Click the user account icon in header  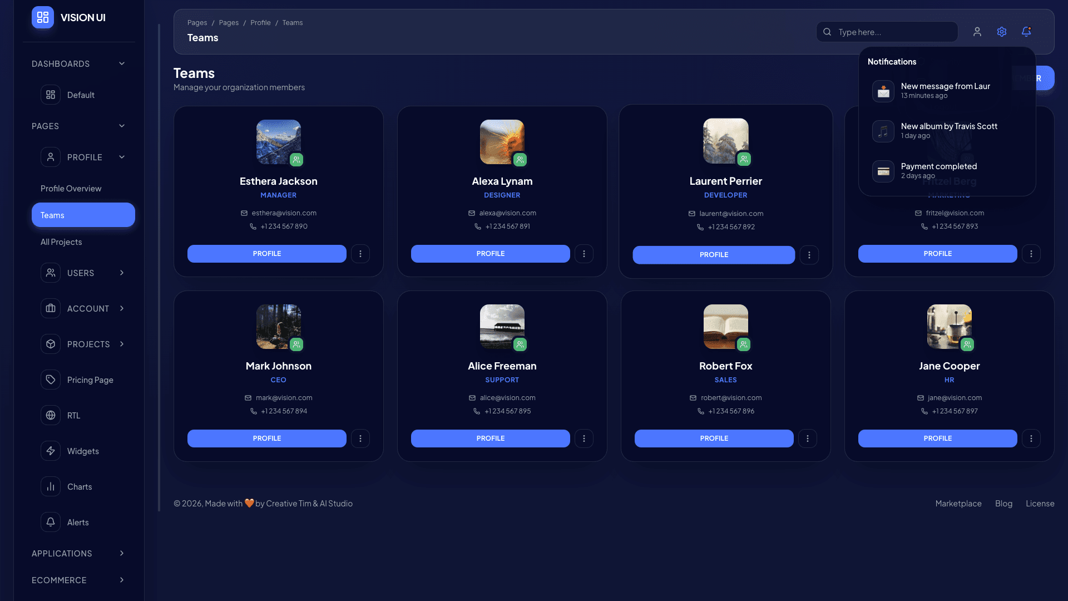(977, 32)
